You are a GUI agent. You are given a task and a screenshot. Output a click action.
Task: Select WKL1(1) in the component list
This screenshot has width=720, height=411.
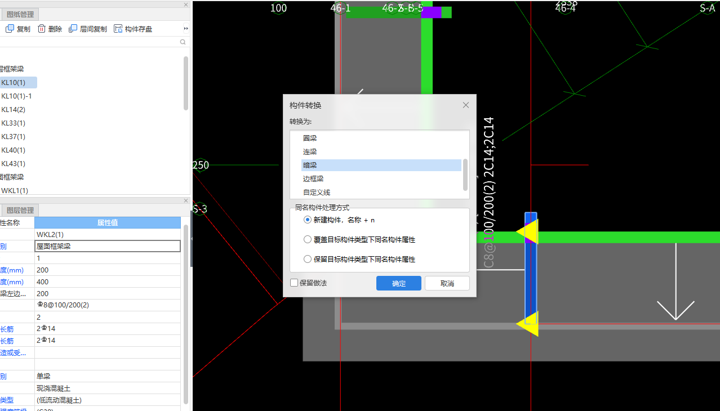tap(15, 191)
